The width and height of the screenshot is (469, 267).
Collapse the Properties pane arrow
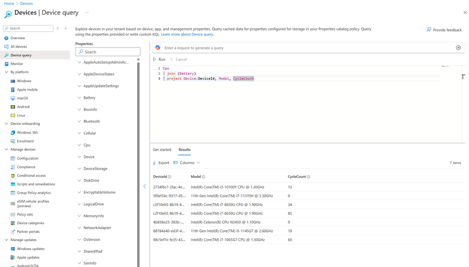click(145, 187)
